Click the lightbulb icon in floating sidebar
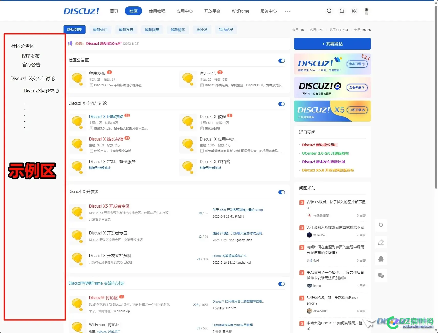 [381, 225]
